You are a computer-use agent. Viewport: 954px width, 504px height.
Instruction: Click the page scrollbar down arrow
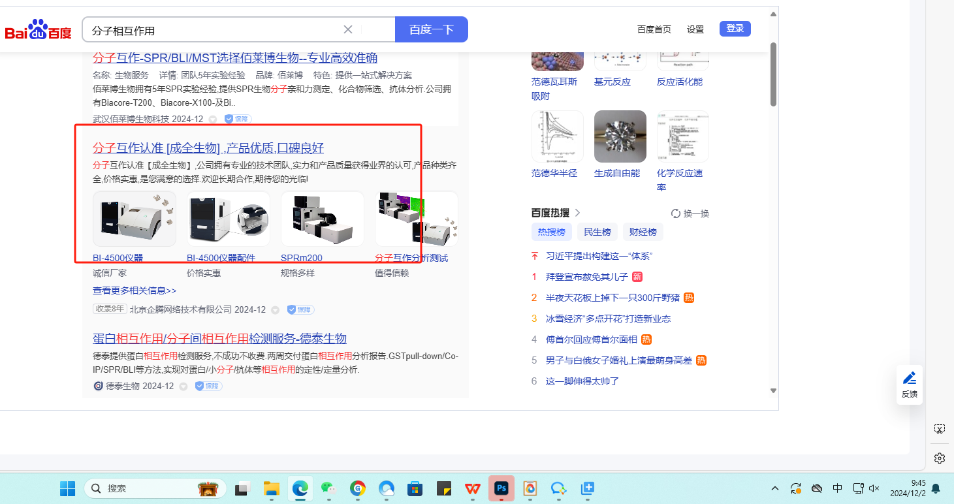click(x=773, y=391)
